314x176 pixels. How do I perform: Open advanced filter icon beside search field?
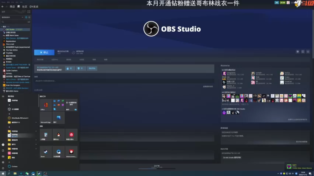29,22
